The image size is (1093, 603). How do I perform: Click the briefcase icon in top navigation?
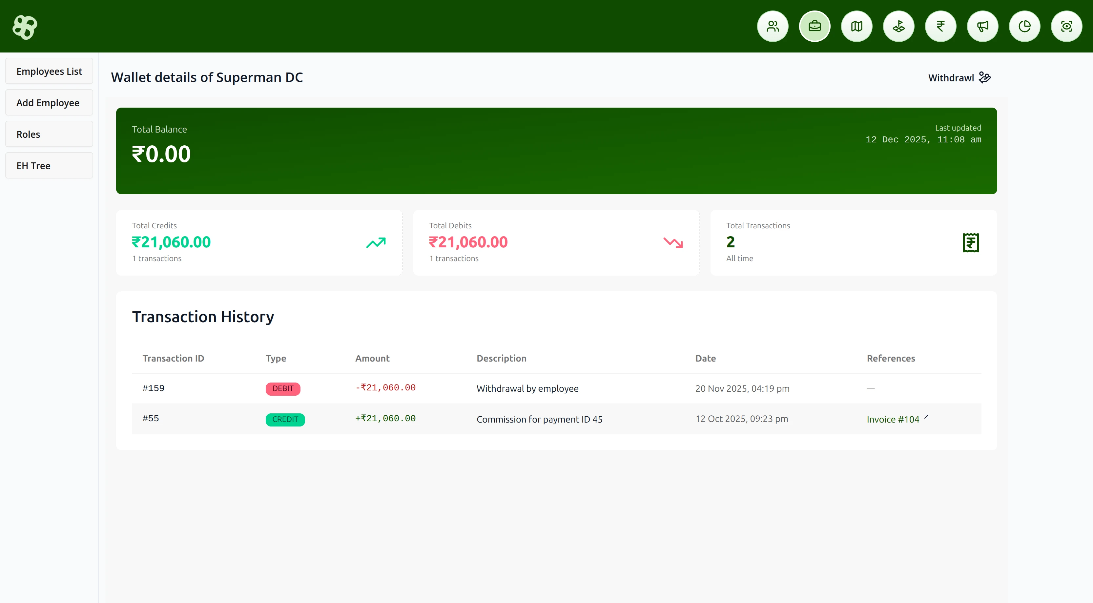(x=815, y=26)
